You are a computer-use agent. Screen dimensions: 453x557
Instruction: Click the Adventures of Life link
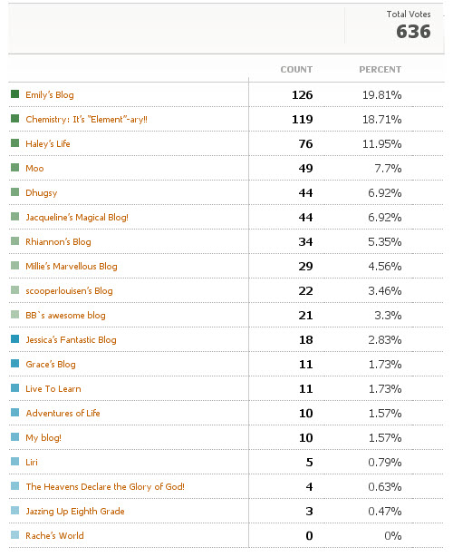[63, 413]
